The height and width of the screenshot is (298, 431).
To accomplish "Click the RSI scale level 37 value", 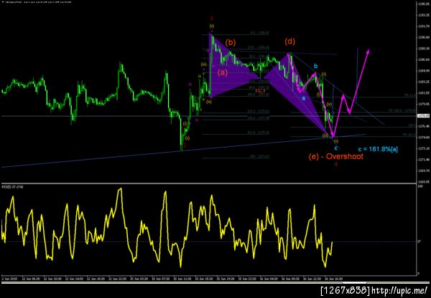I will [x=420, y=242].
